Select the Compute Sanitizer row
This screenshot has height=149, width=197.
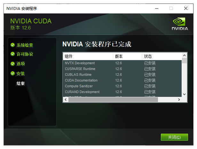click(122, 86)
